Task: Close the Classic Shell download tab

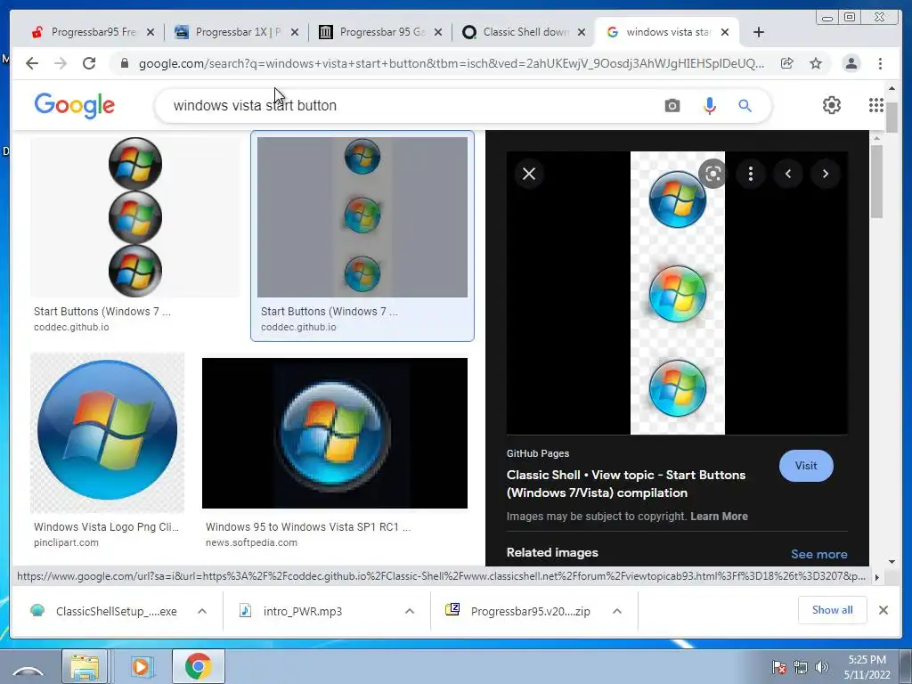Action: pos(581,33)
